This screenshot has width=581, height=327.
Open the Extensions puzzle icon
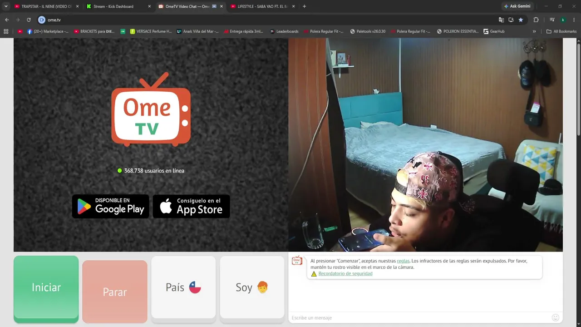tap(536, 20)
